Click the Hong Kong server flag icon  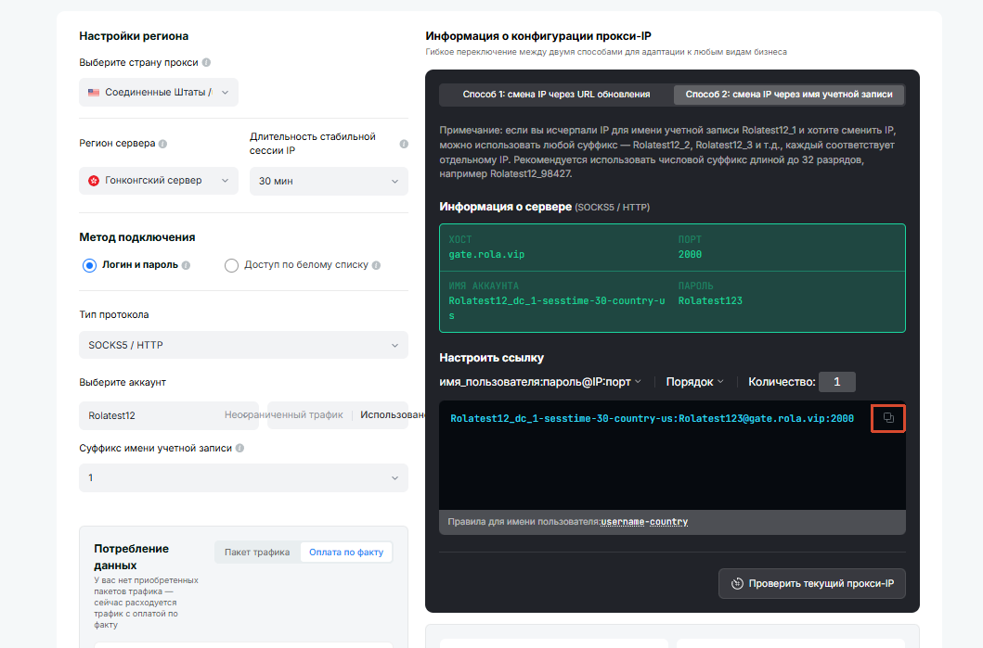(94, 181)
